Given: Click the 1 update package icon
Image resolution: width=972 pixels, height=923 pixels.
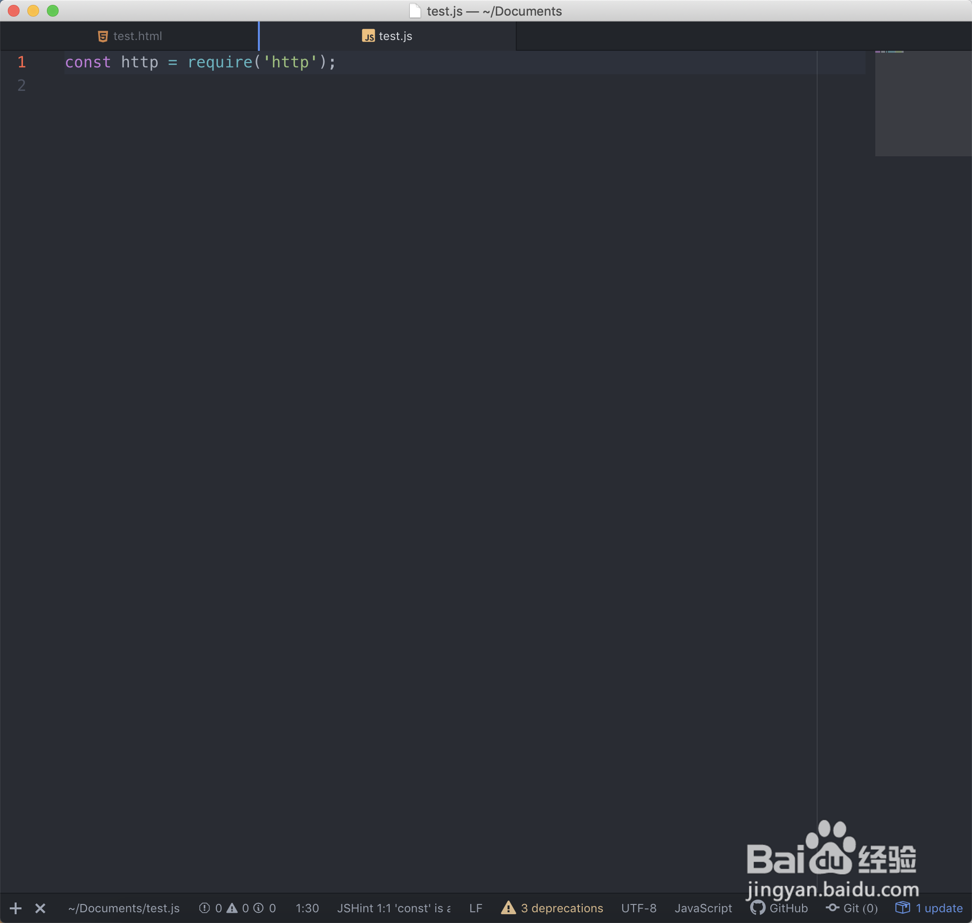Looking at the screenshot, I should click(x=902, y=907).
